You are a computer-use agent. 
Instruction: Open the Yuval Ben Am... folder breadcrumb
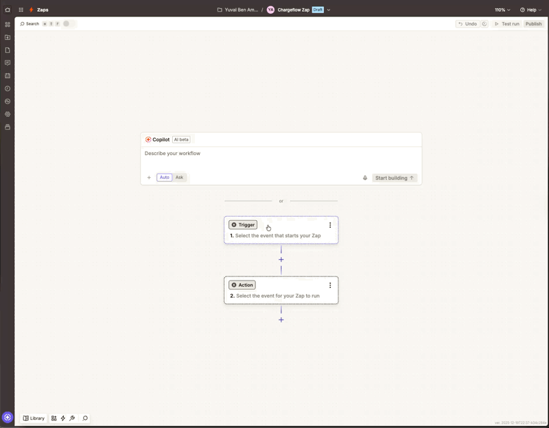coord(237,10)
